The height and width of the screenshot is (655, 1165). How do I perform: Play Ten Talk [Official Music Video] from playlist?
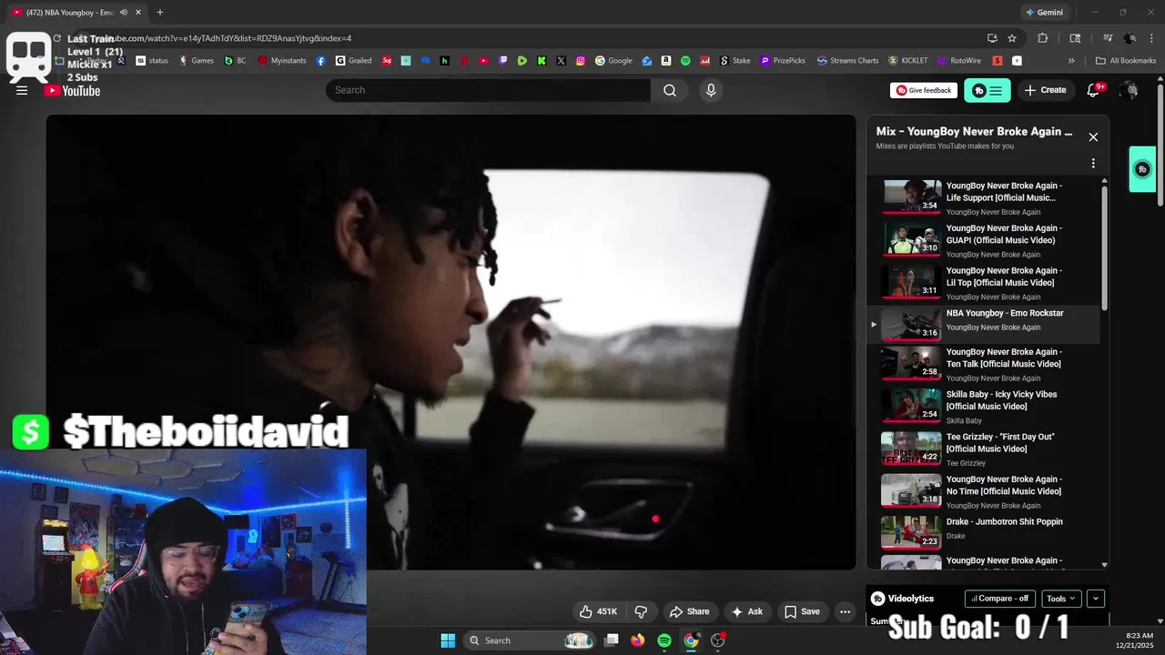[x=986, y=364]
